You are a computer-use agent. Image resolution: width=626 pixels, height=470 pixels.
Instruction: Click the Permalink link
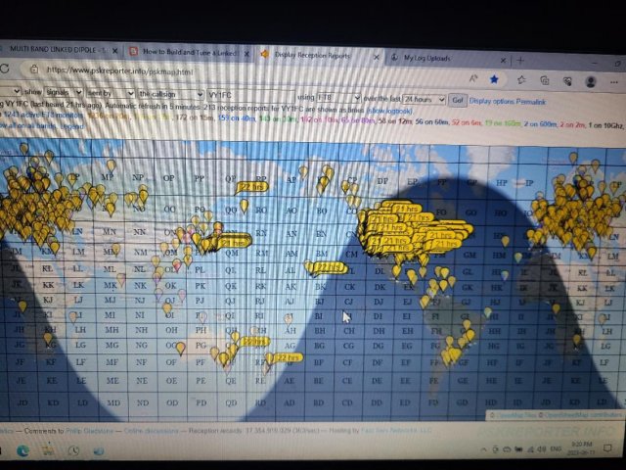(x=531, y=102)
